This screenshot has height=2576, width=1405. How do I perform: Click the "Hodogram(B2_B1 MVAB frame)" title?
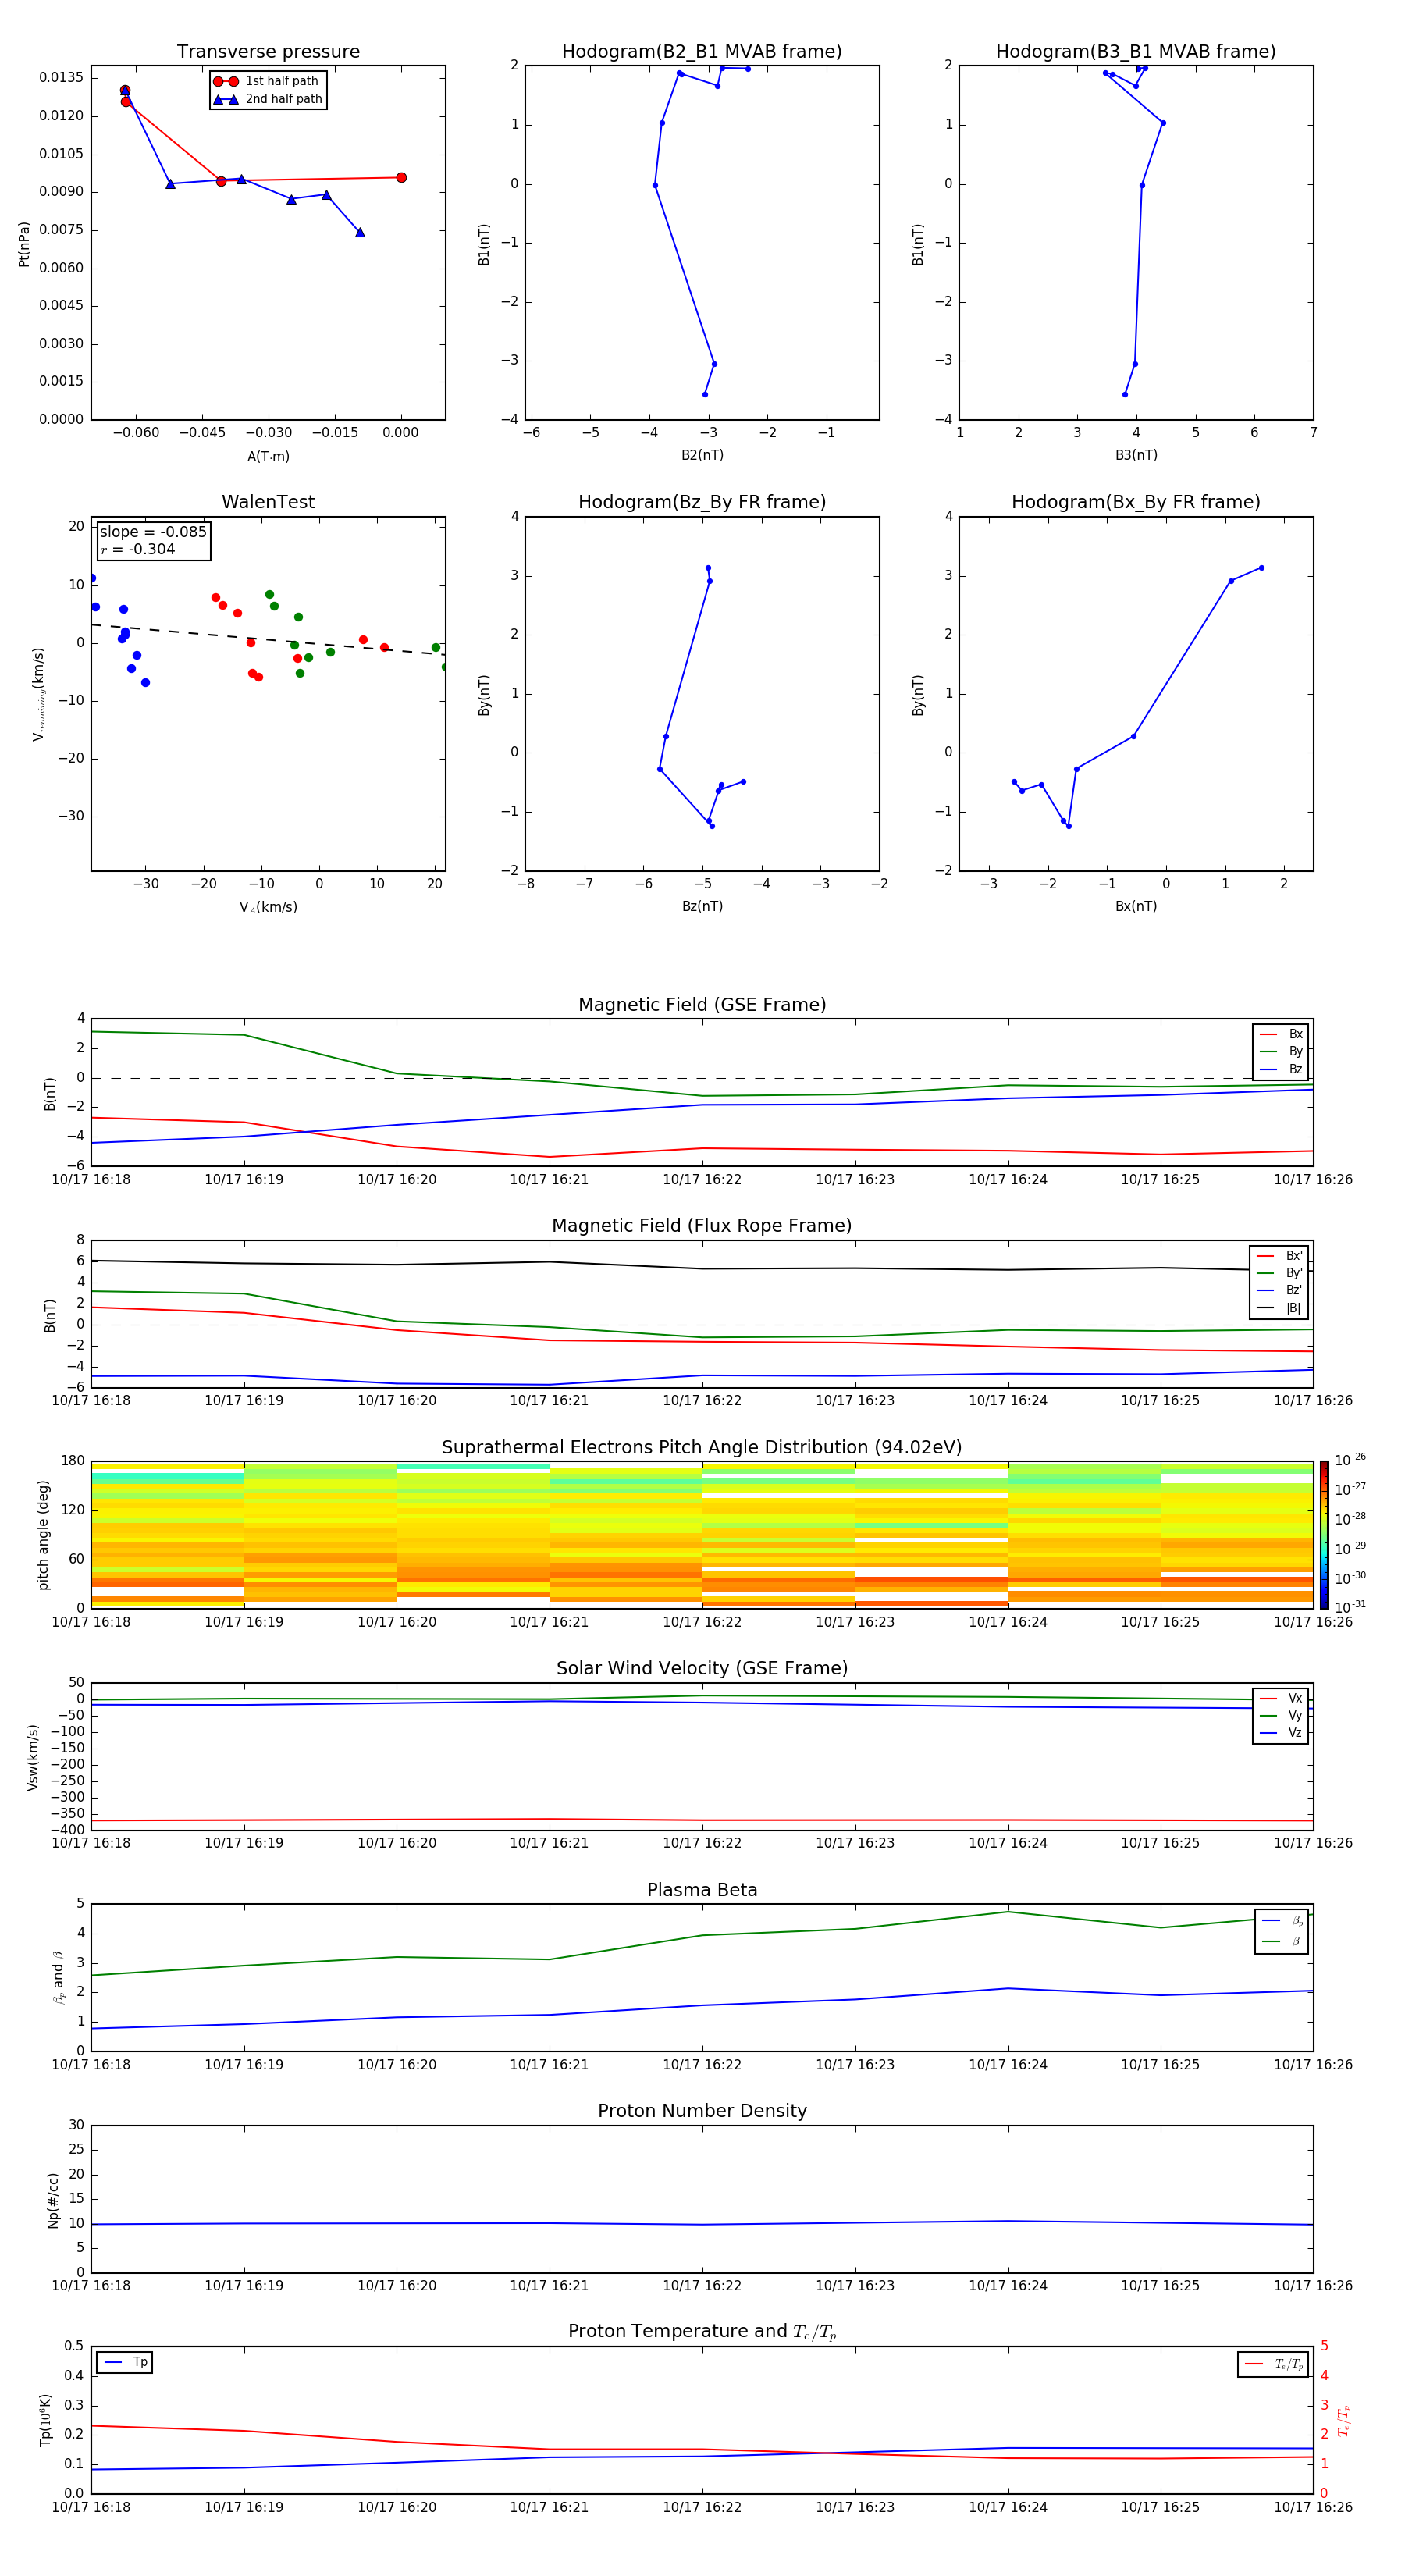point(702,52)
